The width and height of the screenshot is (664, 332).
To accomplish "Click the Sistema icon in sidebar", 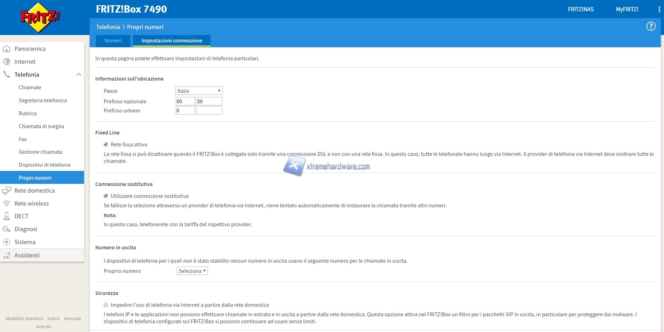I will coord(7,242).
